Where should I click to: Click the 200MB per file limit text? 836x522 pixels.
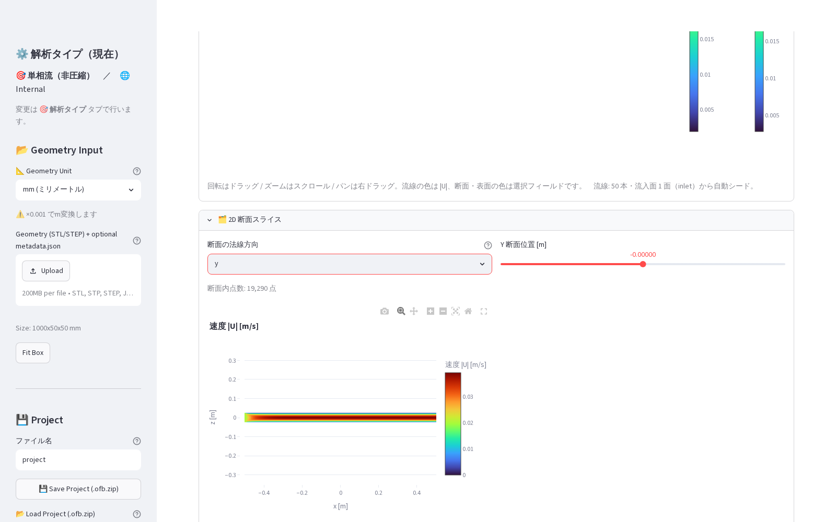click(78, 293)
